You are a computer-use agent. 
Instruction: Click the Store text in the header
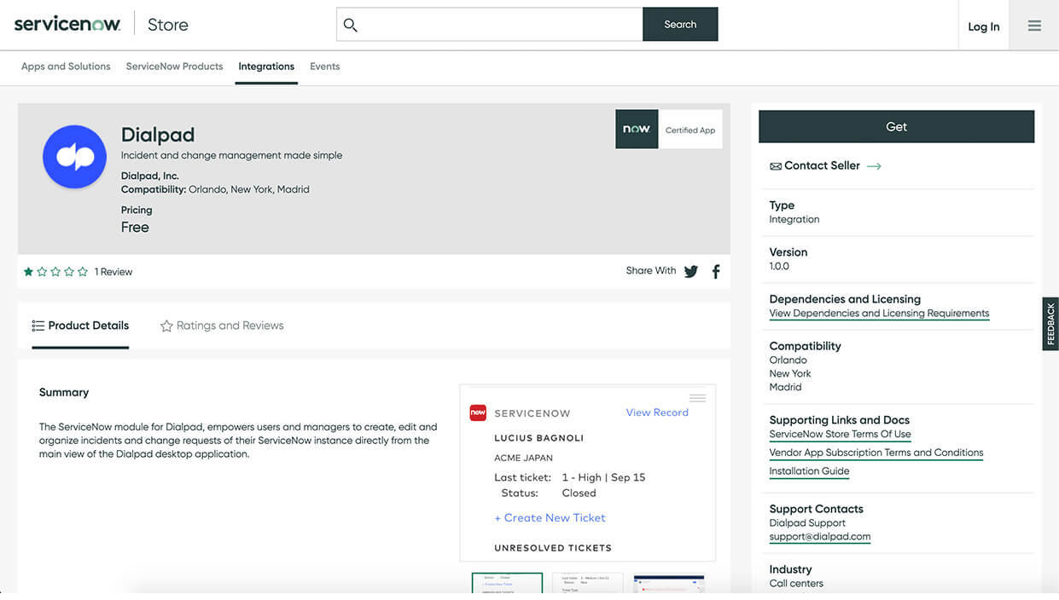[167, 25]
